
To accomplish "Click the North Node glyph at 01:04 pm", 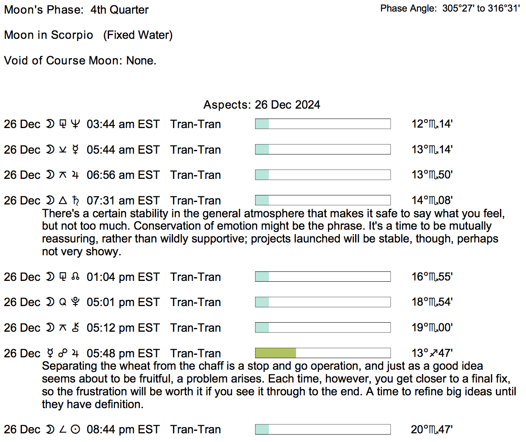I will click(x=75, y=277).
